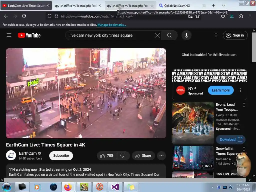Switch to the CollabNet SearXNG tab
Viewport: 256px width, 192px height.
[x=177, y=6]
